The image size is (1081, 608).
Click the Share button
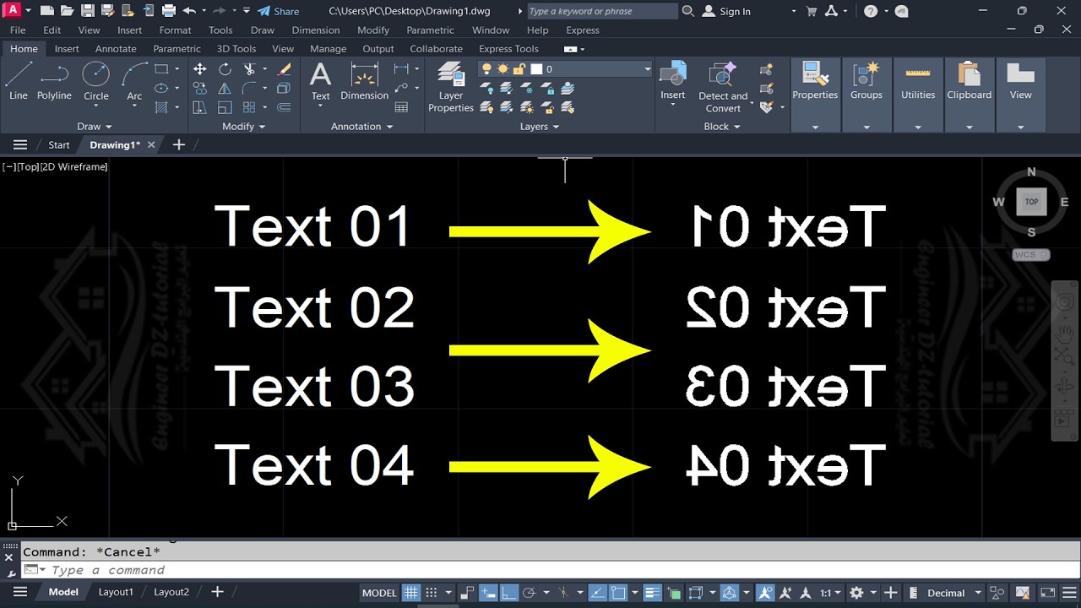click(x=278, y=11)
